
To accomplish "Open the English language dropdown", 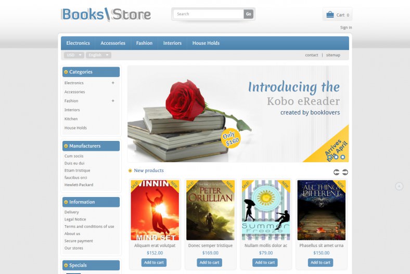I will pyautogui.click(x=98, y=55).
